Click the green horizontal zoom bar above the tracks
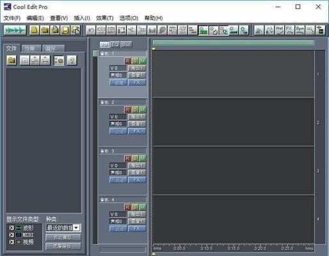Viewport: 329px width, 256px height. (234, 43)
